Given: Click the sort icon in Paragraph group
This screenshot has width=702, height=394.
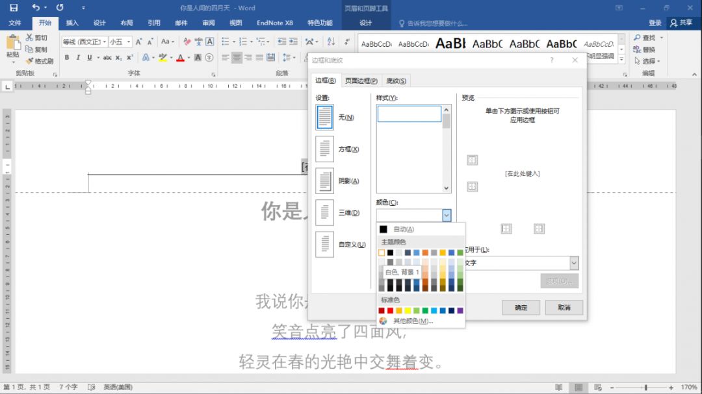Looking at the screenshot, I should [331, 41].
